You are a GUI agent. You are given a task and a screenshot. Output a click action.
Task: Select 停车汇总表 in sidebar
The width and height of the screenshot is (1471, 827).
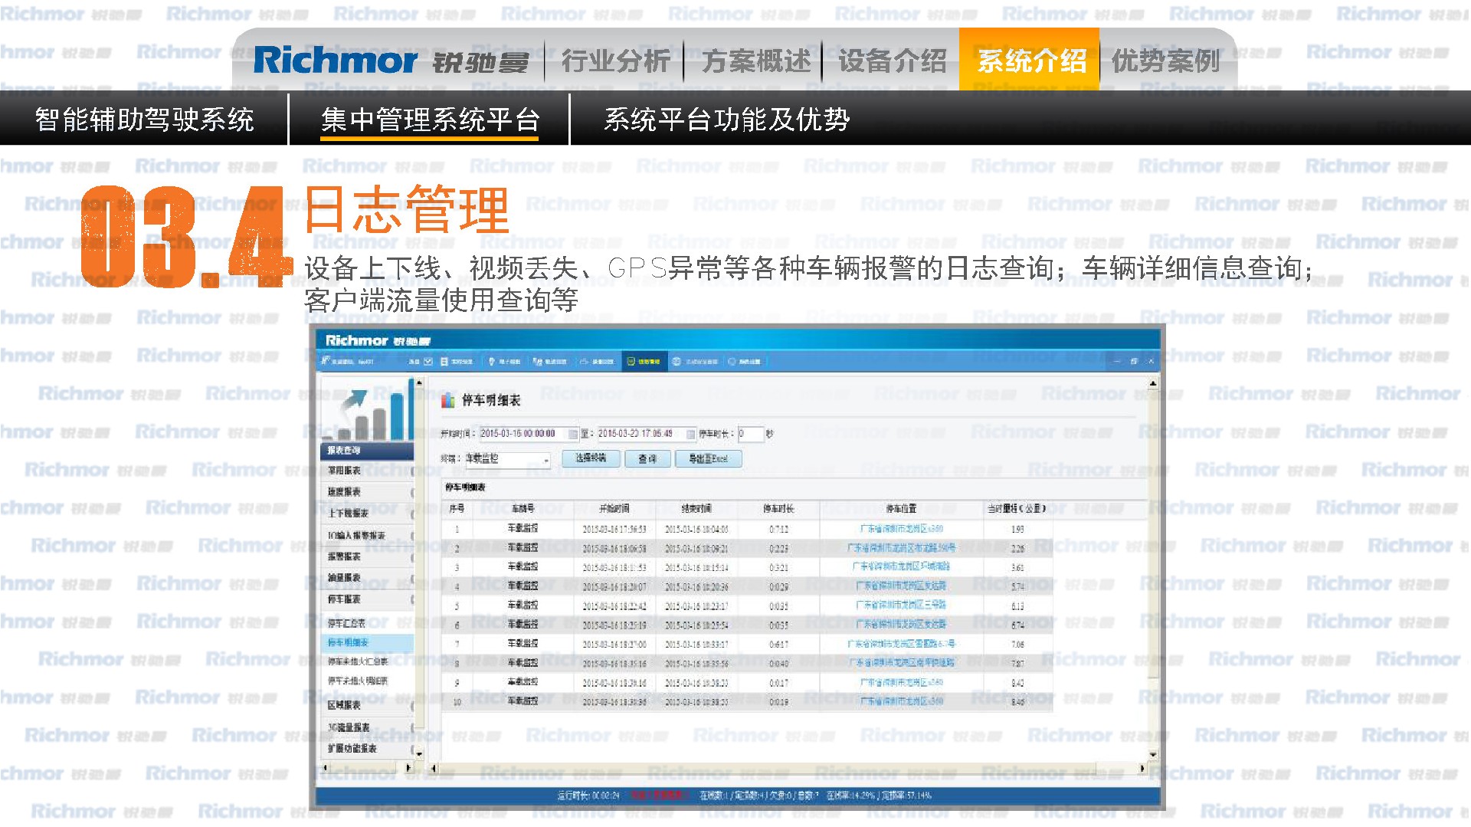(x=367, y=623)
